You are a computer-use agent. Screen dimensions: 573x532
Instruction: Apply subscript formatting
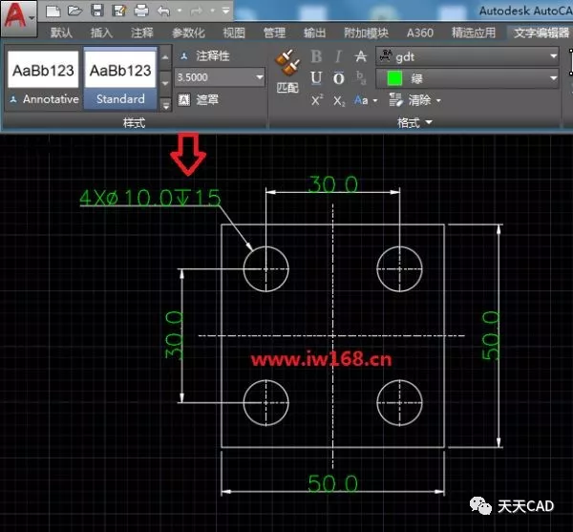339,100
